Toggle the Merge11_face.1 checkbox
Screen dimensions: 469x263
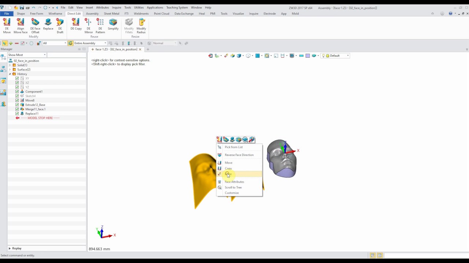point(17,109)
